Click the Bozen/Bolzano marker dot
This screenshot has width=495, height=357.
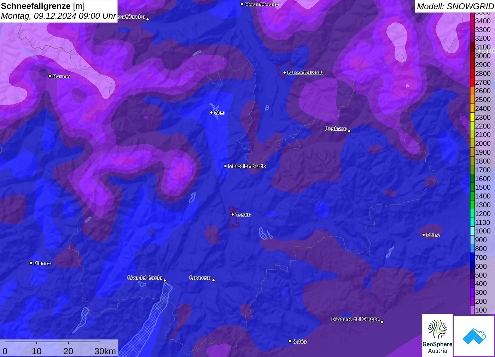(x=284, y=73)
